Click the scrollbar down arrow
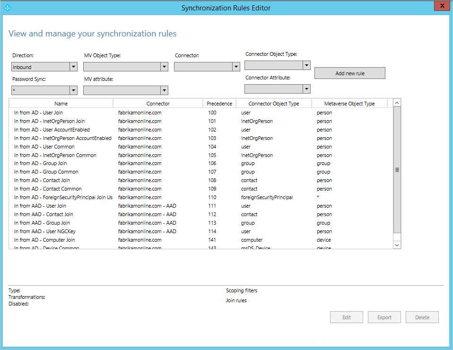 click(397, 245)
